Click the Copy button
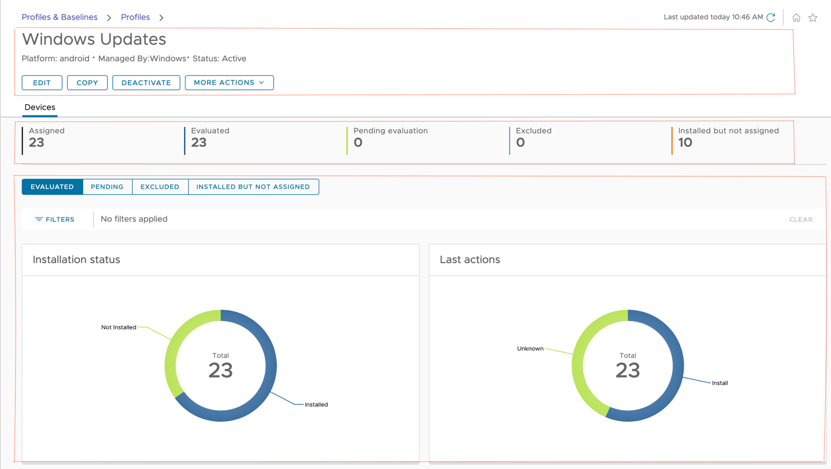 pyautogui.click(x=87, y=83)
